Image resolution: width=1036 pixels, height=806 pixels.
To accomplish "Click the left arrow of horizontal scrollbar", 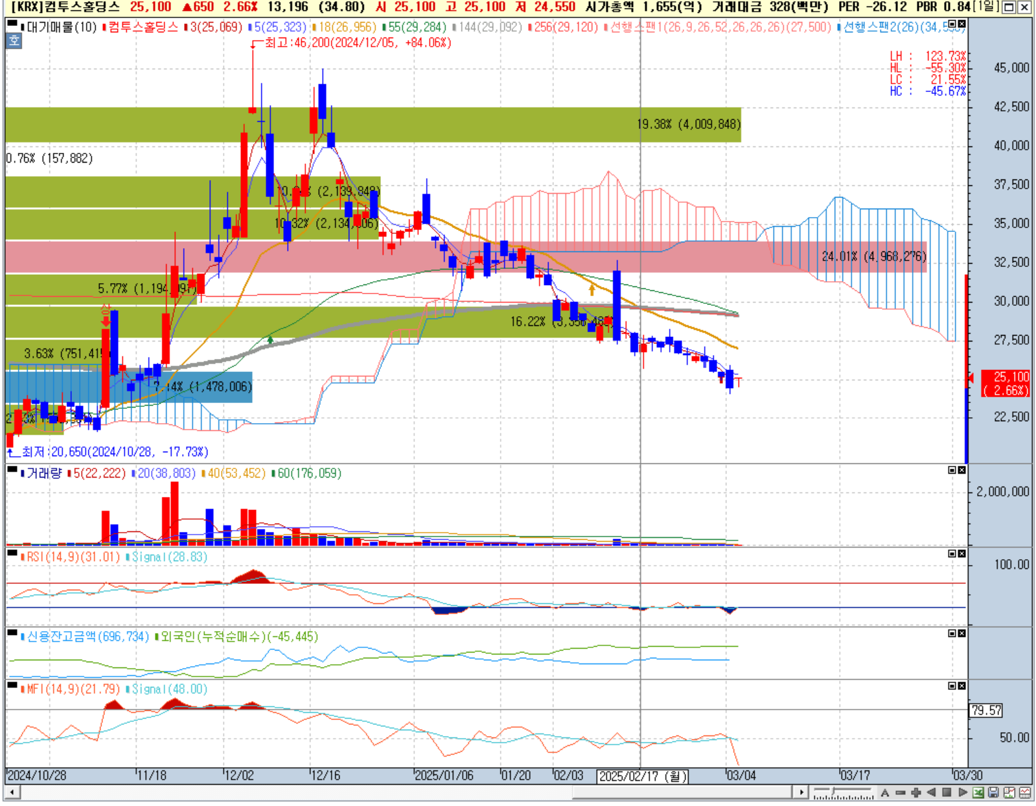I will 12,792.
